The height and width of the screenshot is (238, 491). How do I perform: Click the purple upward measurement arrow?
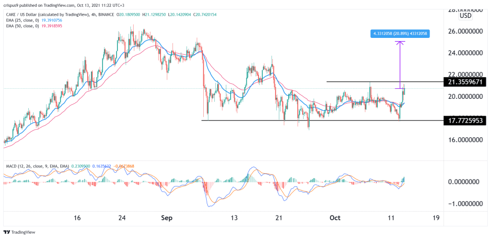coord(400,65)
